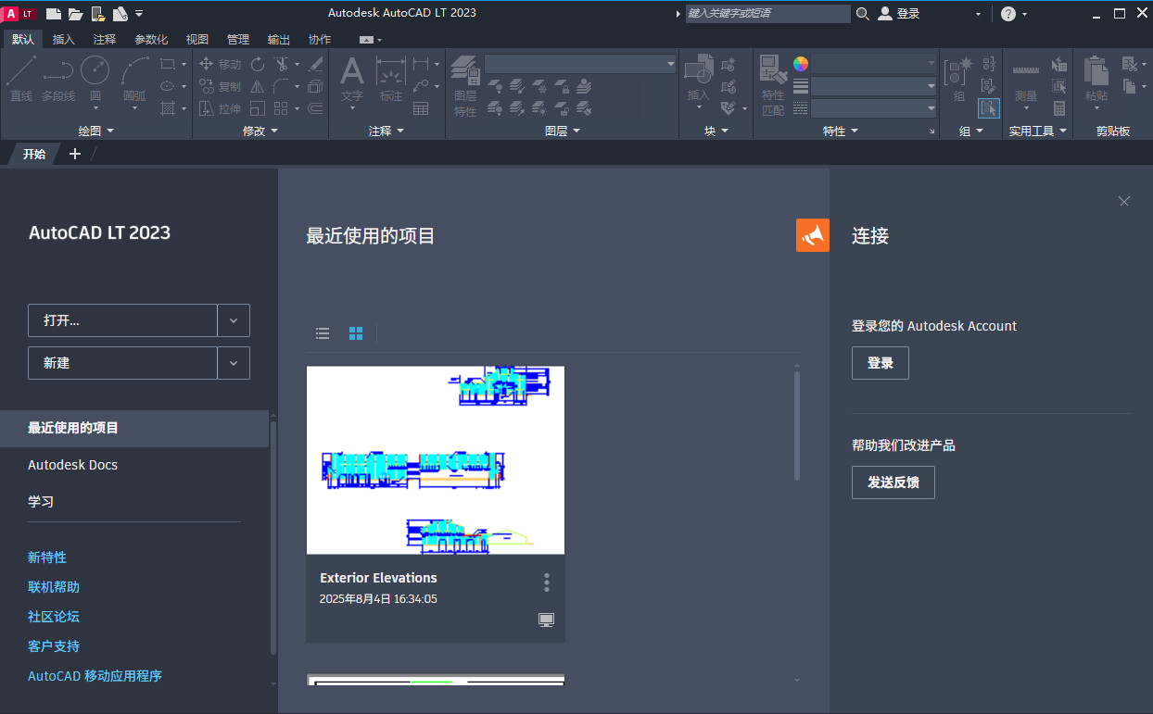1153x714 pixels.
Task: Switch recent projects to grid view
Action: coord(356,333)
